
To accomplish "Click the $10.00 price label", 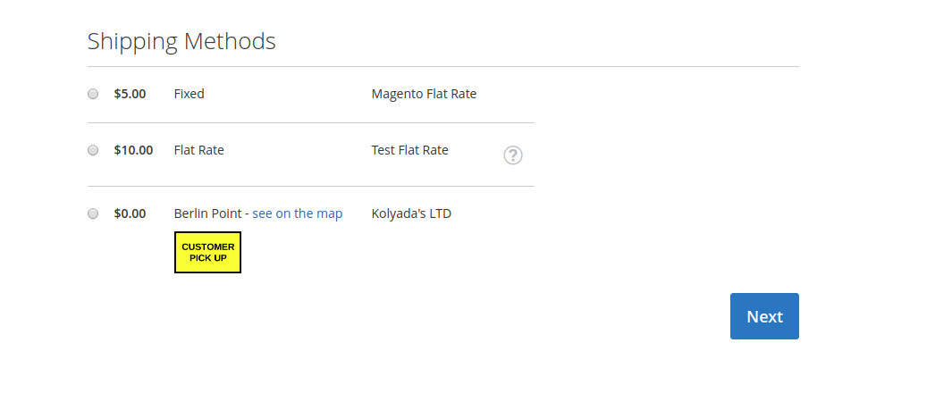I will pos(133,150).
